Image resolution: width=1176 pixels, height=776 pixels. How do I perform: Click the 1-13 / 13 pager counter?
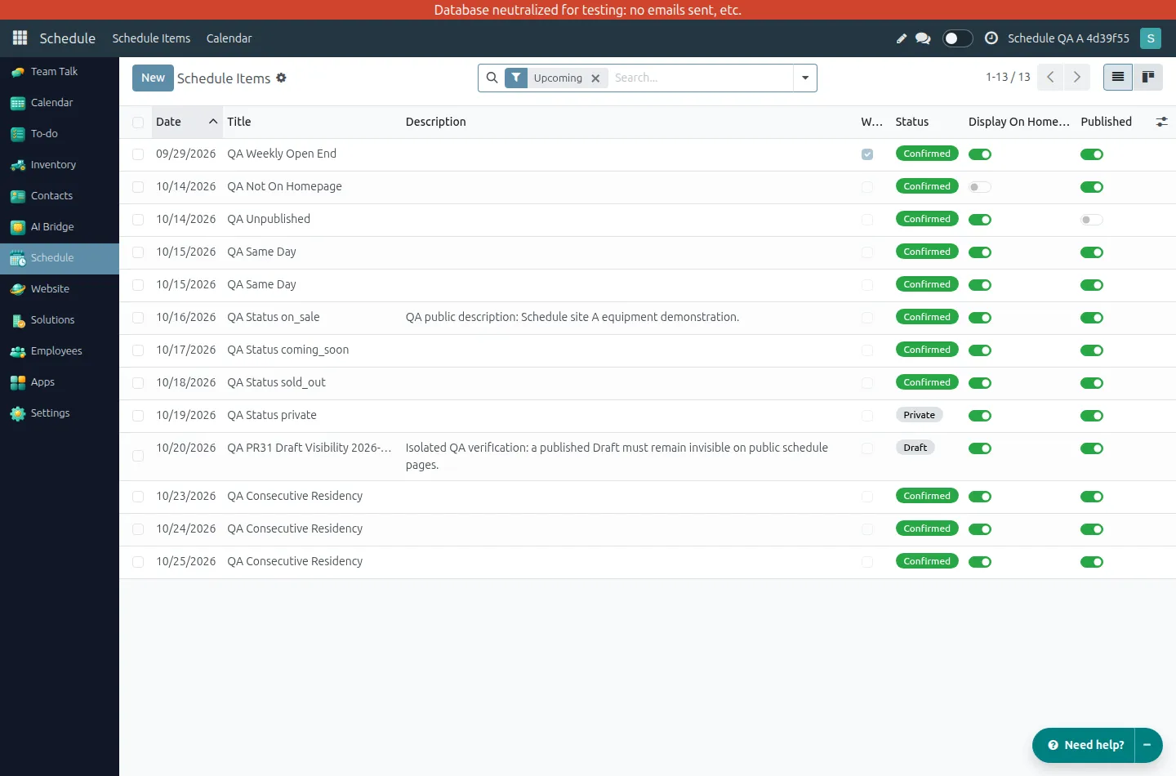pyautogui.click(x=1008, y=77)
